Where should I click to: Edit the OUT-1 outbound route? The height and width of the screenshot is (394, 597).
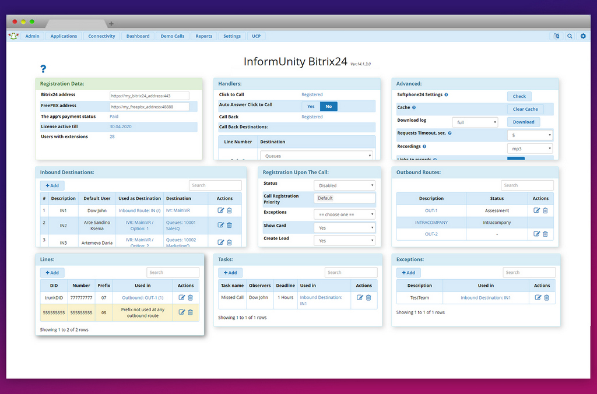coord(537,210)
